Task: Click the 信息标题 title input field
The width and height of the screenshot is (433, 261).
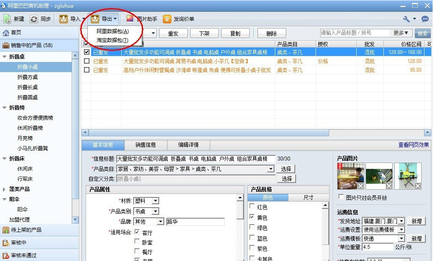Action: [x=196, y=159]
